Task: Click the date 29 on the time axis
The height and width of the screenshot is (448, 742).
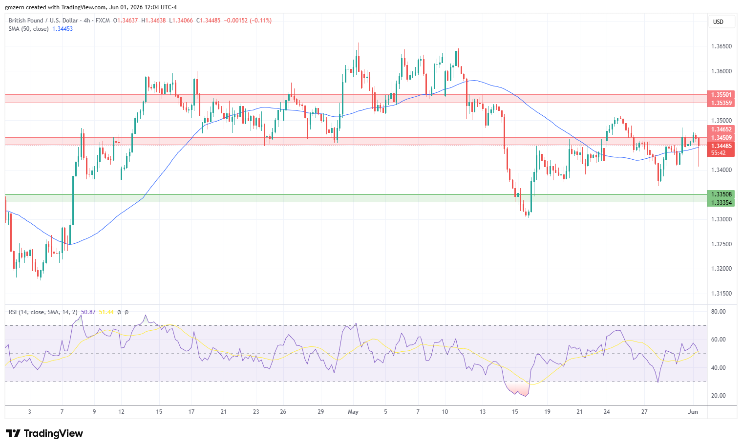Action: (321, 412)
